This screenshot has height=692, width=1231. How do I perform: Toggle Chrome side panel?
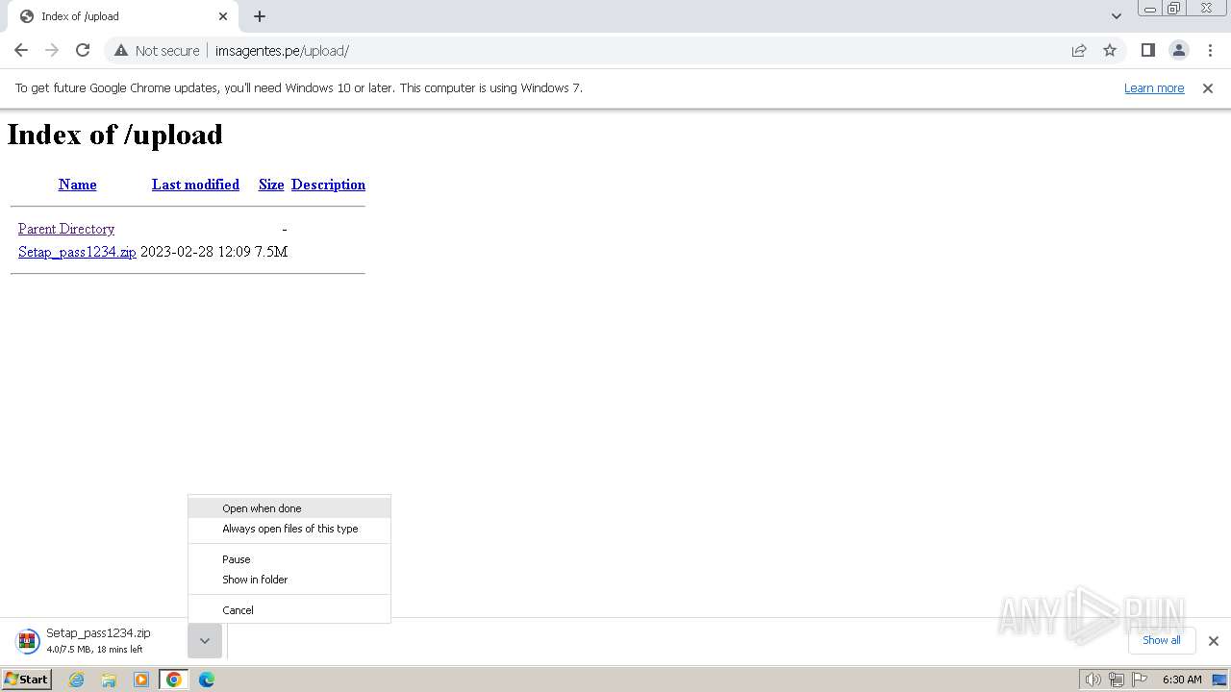1147,50
